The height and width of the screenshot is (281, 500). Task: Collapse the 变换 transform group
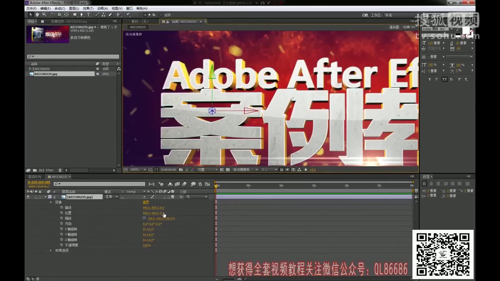[51, 202]
